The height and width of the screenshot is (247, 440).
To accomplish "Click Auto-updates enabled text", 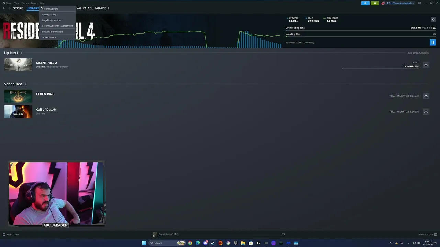I will pos(418,53).
